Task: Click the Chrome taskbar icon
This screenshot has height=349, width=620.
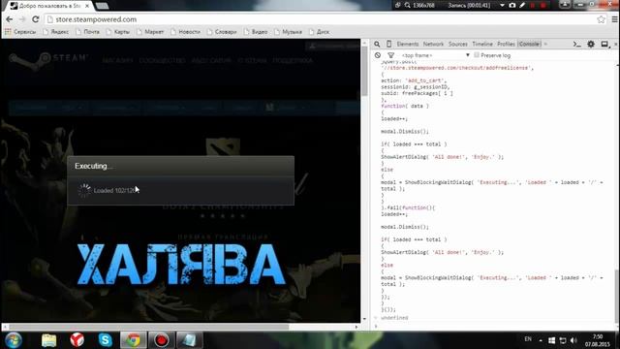Action: tap(134, 340)
